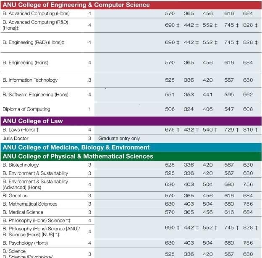Click the Diploma of Computing program name
262x258 pixels.
pyautogui.click(x=26, y=109)
